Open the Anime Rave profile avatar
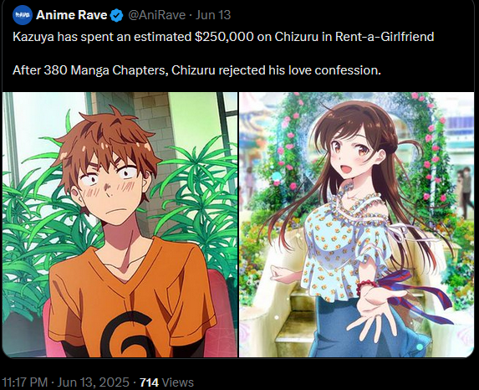The height and width of the screenshot is (390, 479). pyautogui.click(x=23, y=15)
